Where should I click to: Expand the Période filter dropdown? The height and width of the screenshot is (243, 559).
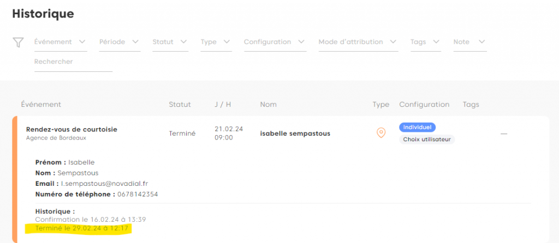[120, 42]
